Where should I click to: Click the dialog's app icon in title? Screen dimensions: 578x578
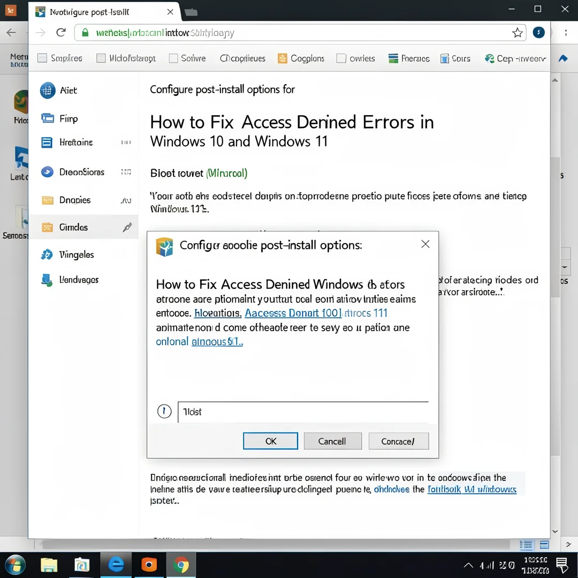164,247
